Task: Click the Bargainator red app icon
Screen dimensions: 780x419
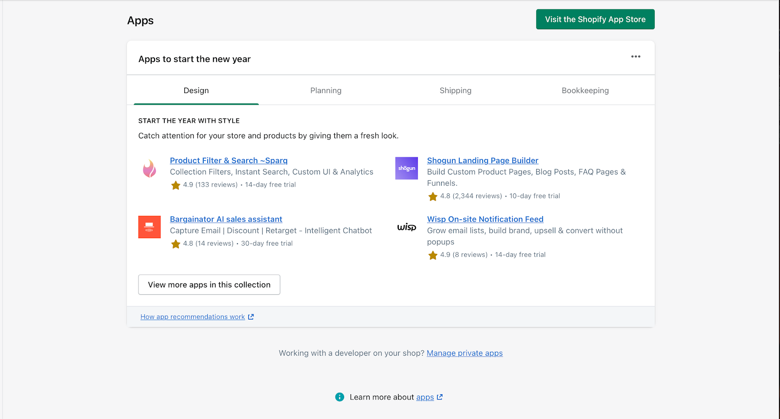Action: (149, 227)
